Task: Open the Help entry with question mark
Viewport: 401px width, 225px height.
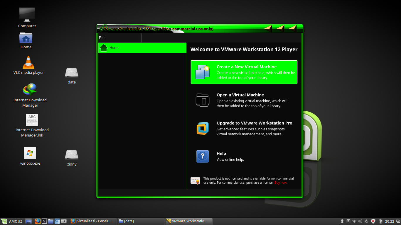Action: click(x=244, y=156)
